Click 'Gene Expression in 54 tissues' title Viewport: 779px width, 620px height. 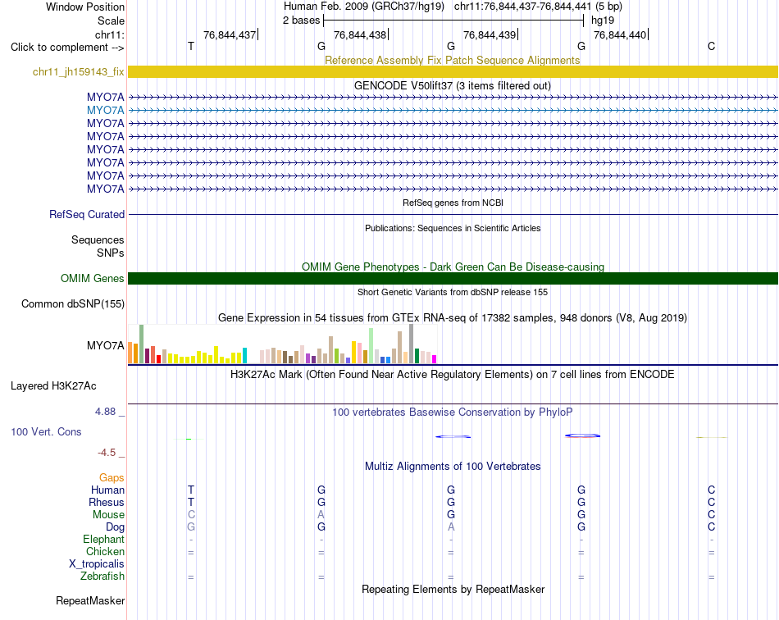[x=453, y=317]
